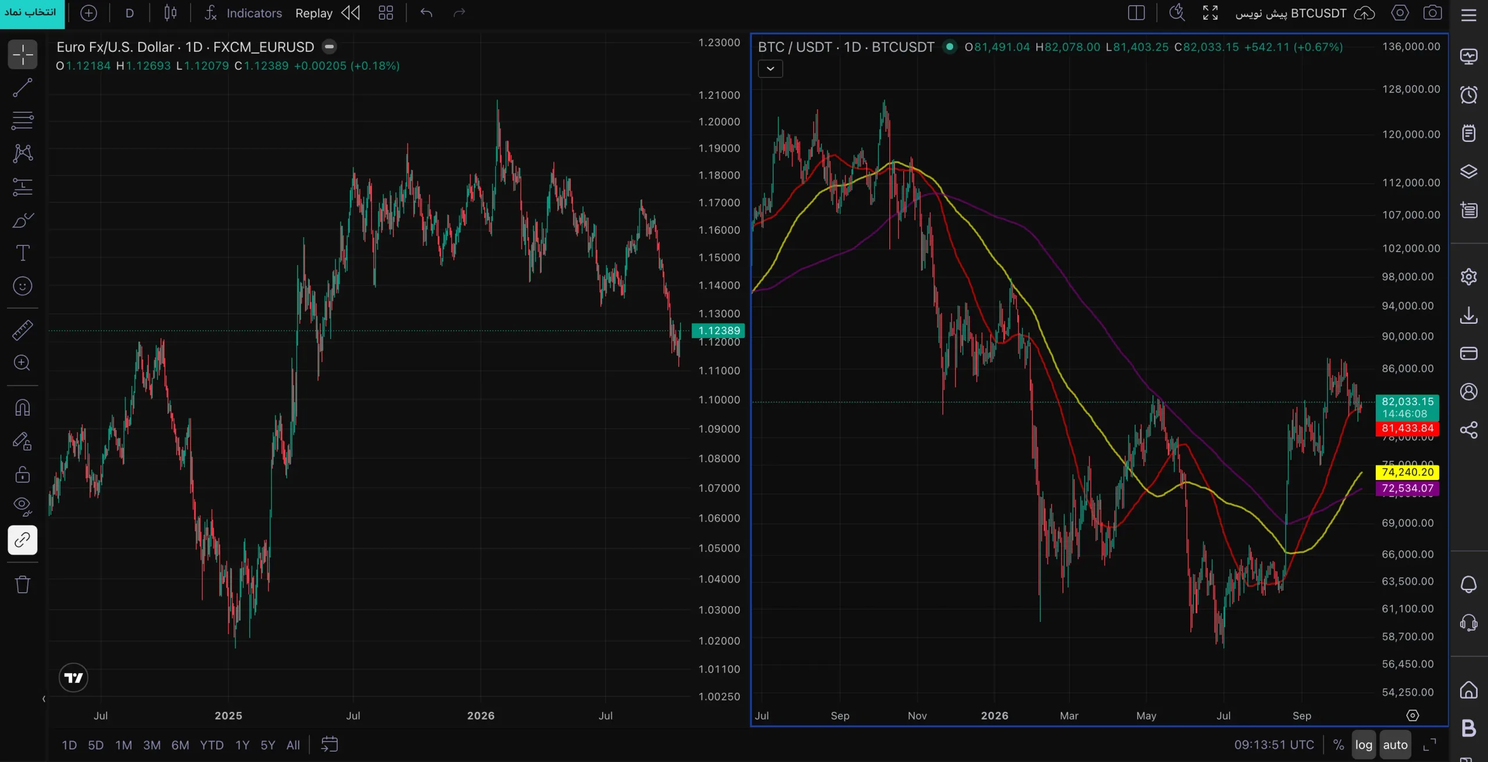Open the Fibonacci retracement tools
This screenshot has height=762, width=1488.
(23, 121)
